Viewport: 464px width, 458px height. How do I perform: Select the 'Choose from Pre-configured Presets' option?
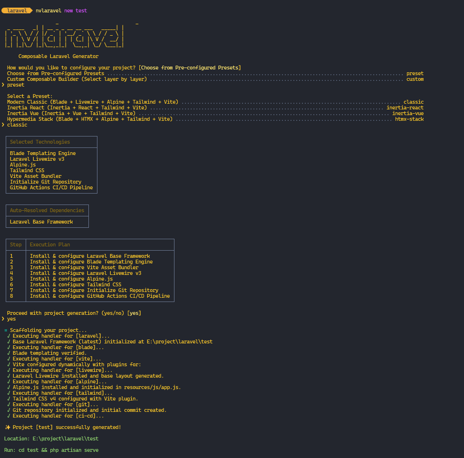[x=215, y=73]
